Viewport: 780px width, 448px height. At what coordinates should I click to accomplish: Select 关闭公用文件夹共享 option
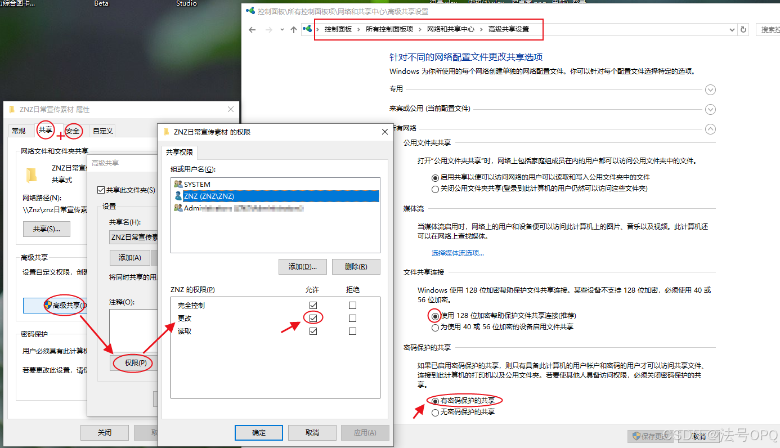point(435,189)
